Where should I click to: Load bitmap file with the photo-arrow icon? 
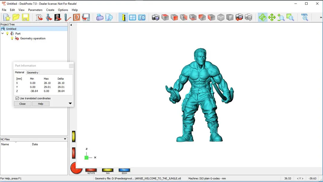58,18
